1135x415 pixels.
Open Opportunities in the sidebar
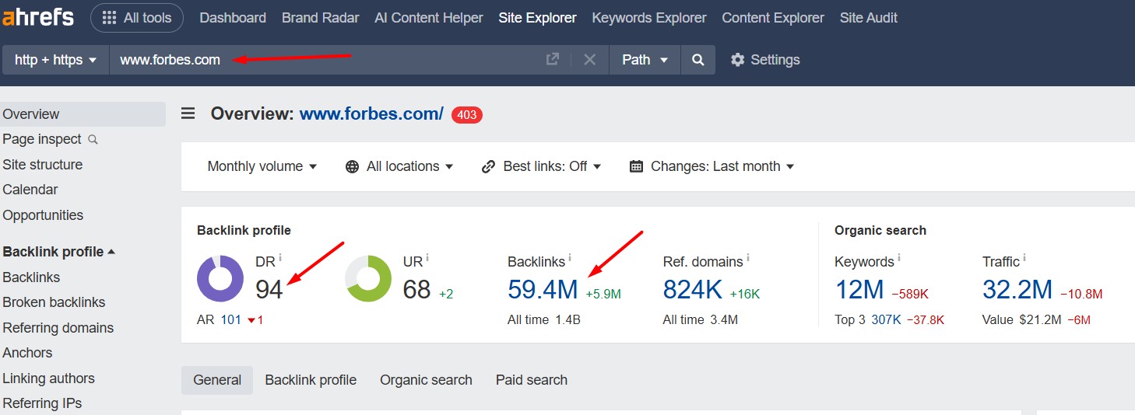[43, 215]
